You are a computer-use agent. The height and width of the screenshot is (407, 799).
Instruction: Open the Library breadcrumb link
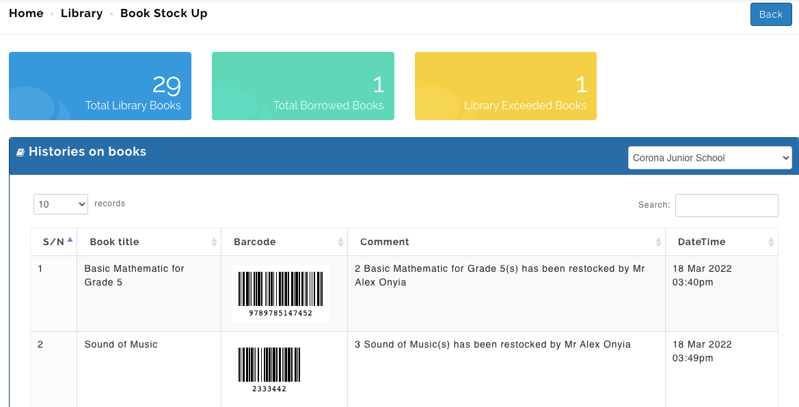(x=81, y=13)
